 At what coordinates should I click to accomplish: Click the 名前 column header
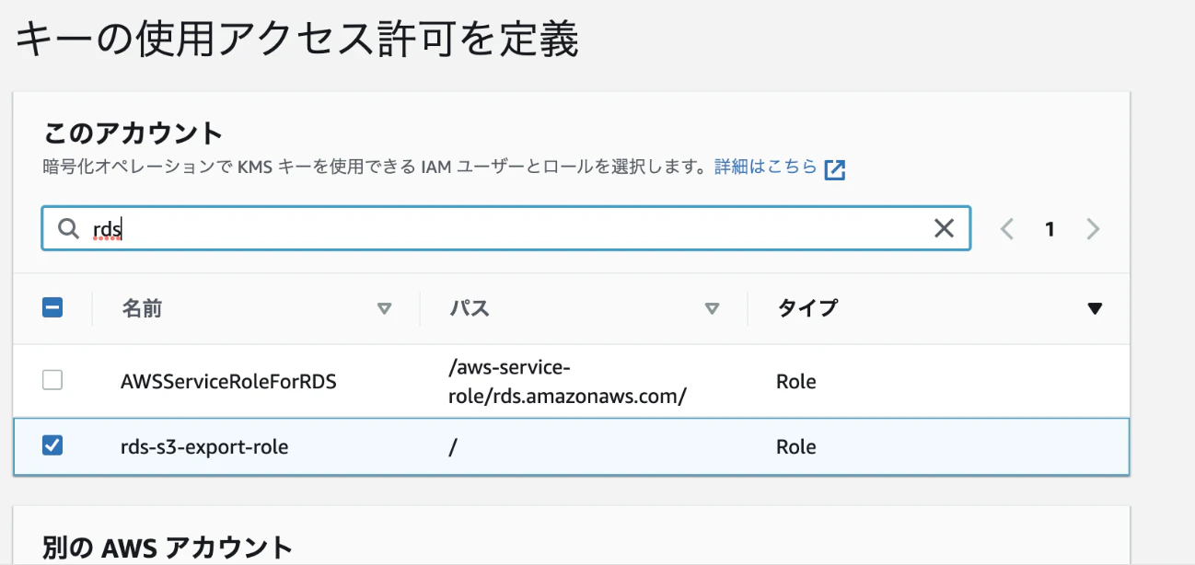tap(142, 308)
